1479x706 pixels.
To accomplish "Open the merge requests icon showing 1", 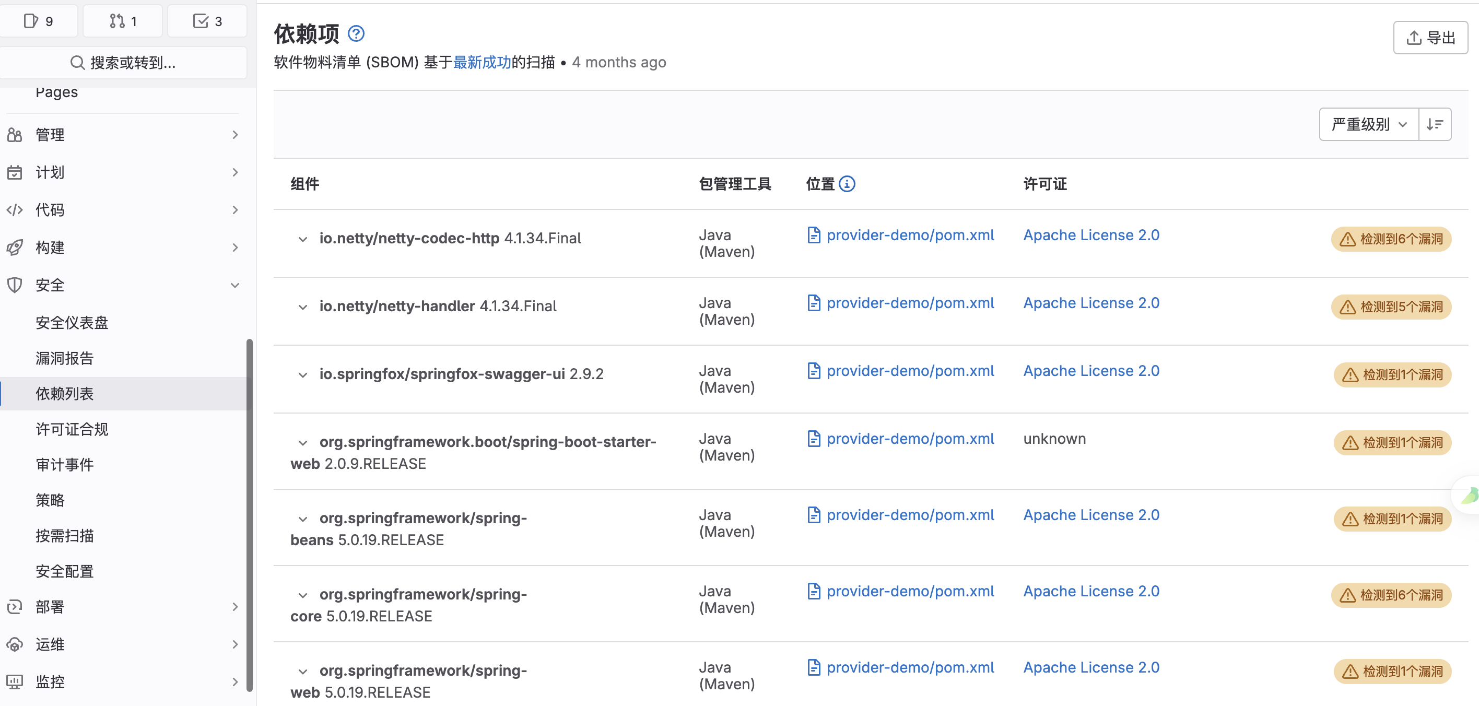I will tap(122, 21).
